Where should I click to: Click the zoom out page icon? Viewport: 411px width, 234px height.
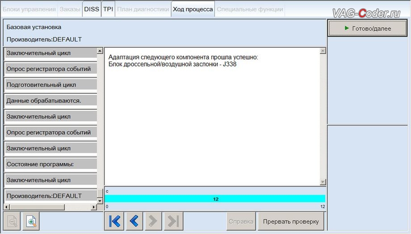click(12, 221)
